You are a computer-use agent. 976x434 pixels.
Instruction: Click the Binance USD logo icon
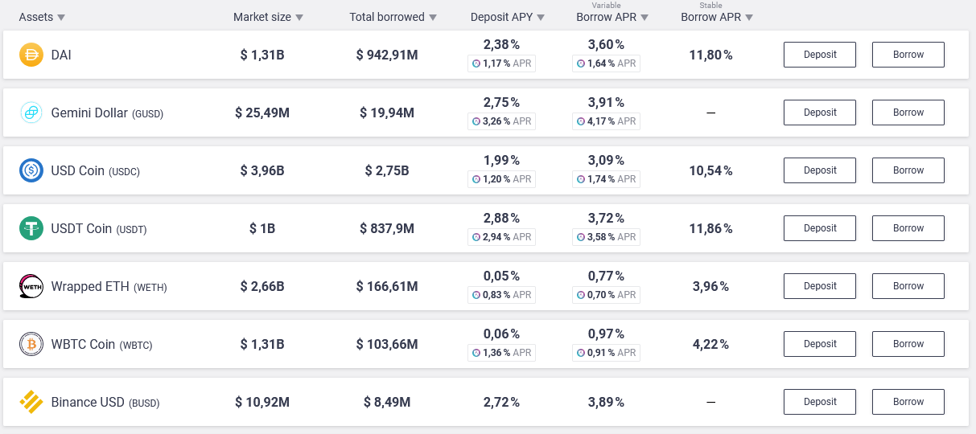pyautogui.click(x=31, y=402)
